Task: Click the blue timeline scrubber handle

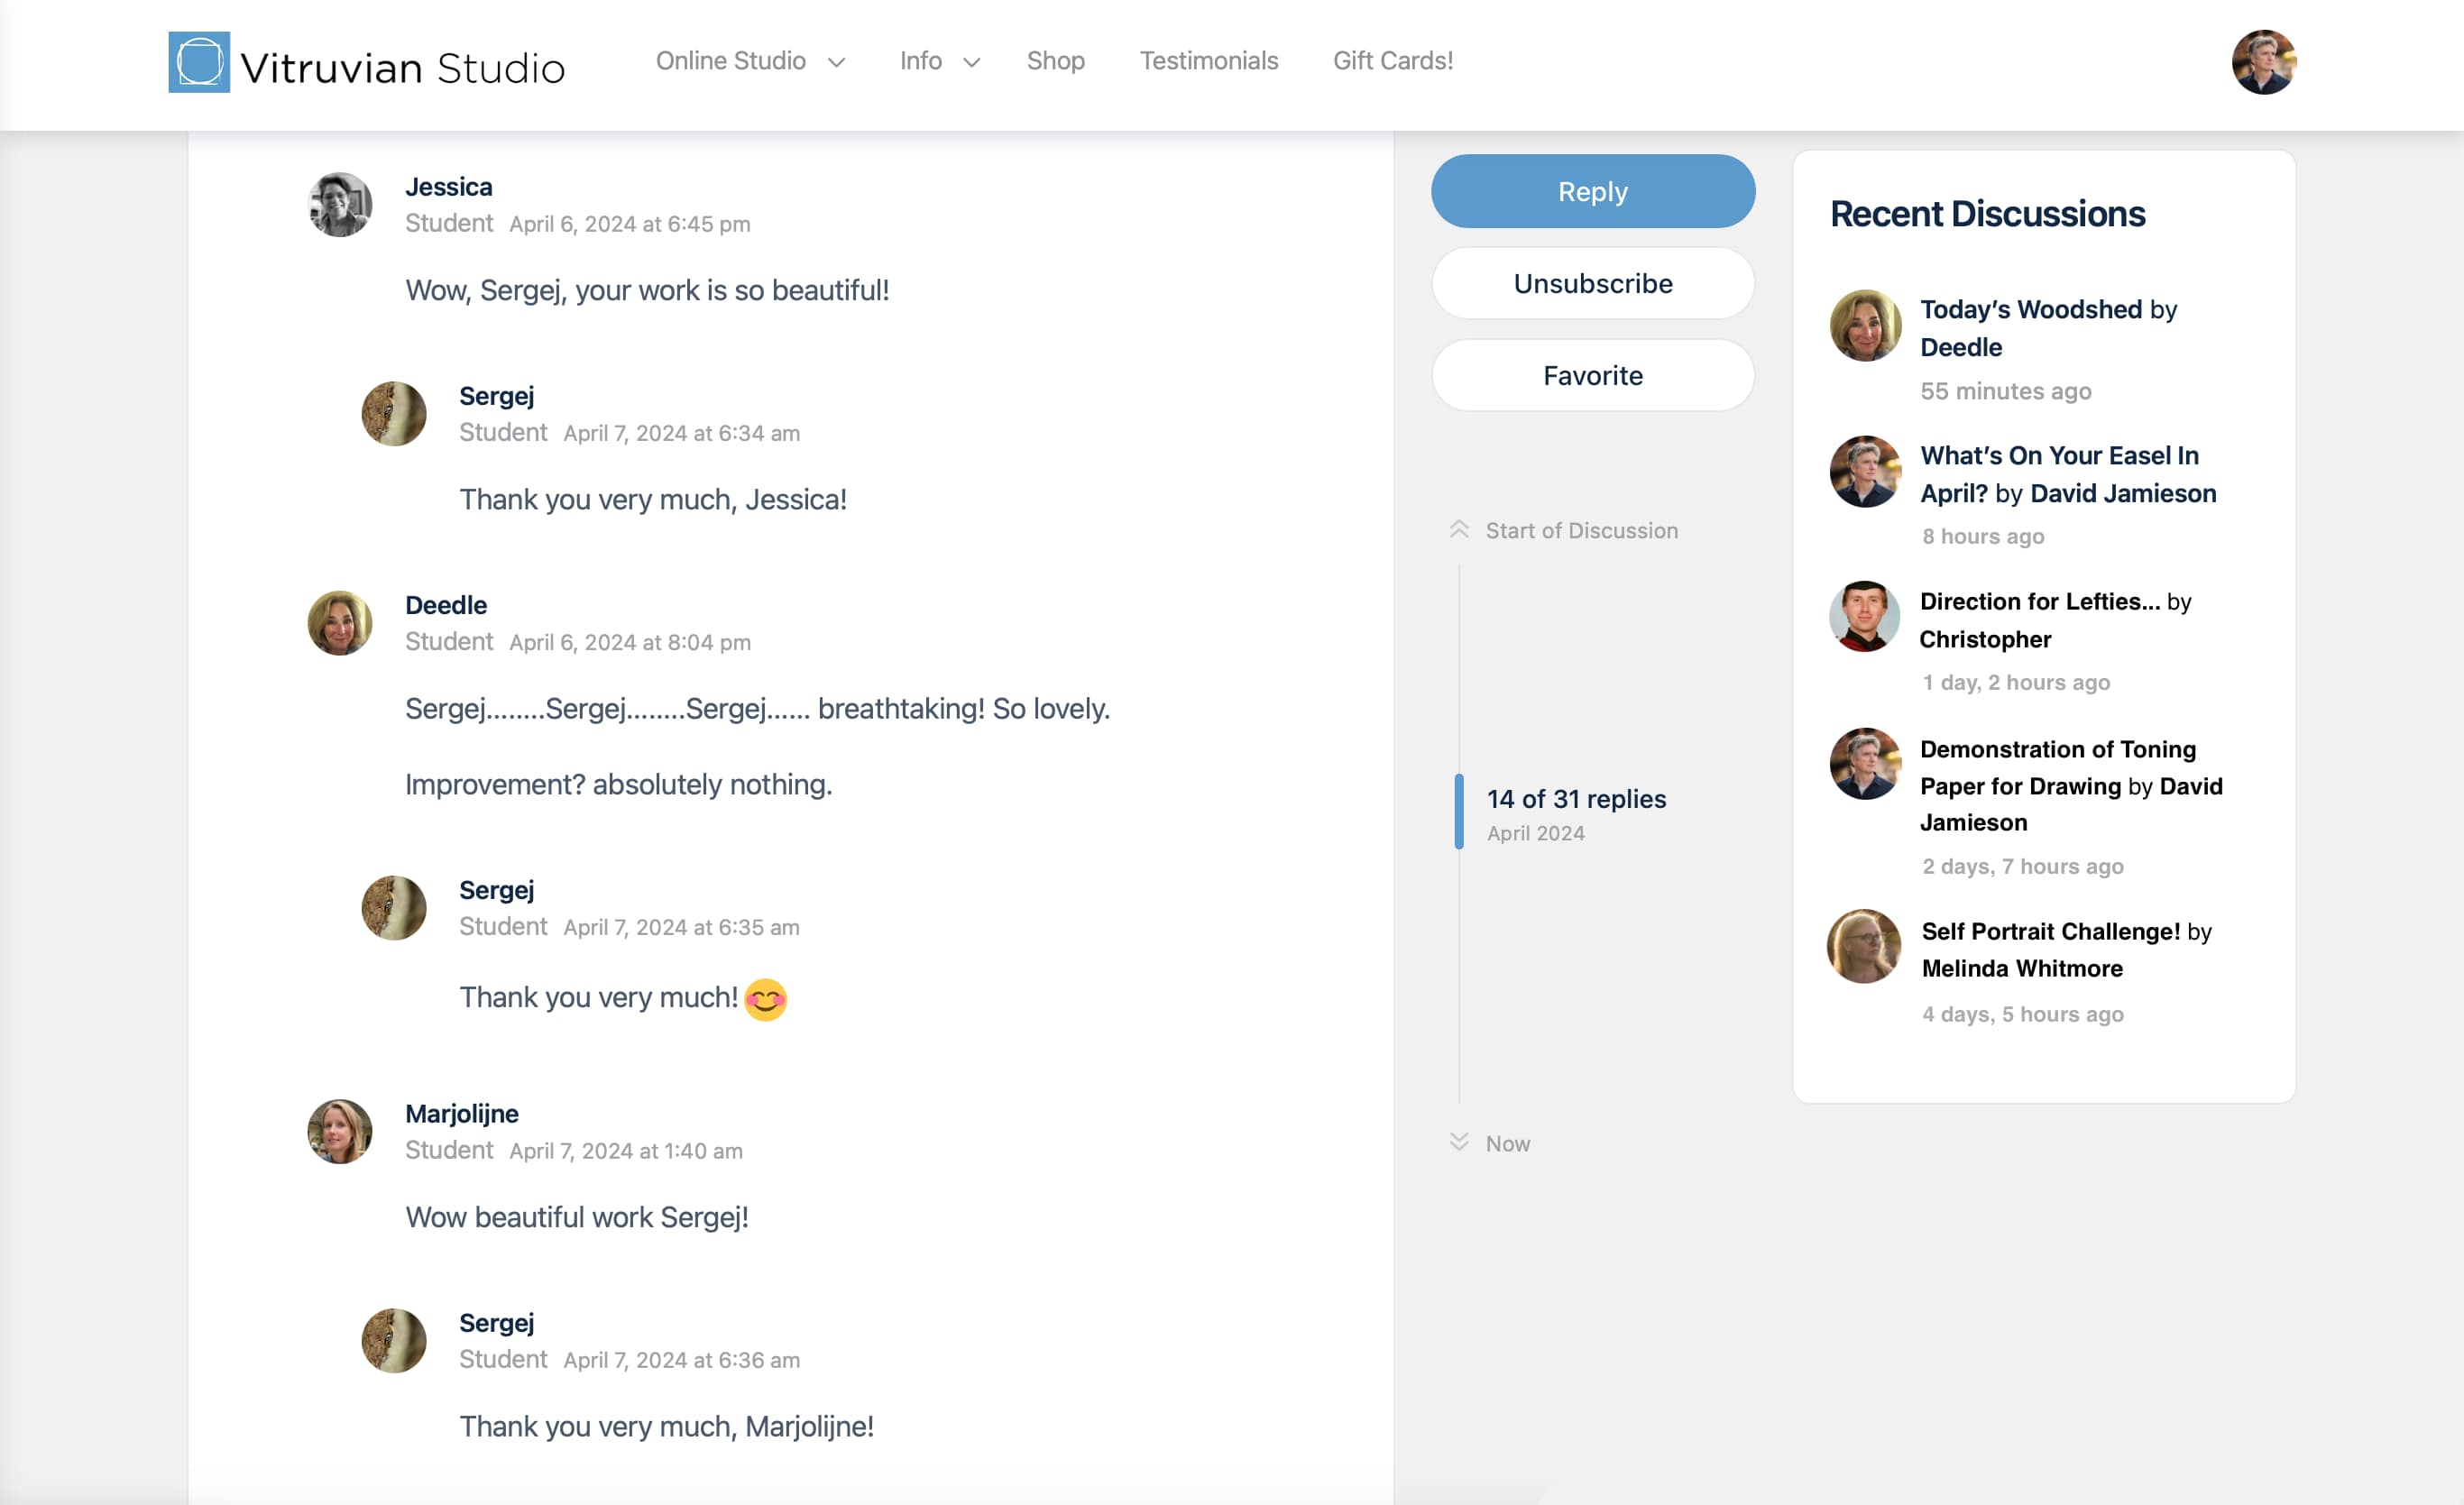Action: [1459, 811]
